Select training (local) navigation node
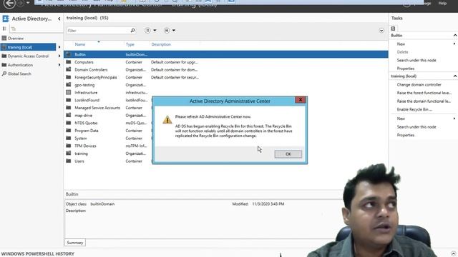The image size is (458, 257). coord(28,47)
